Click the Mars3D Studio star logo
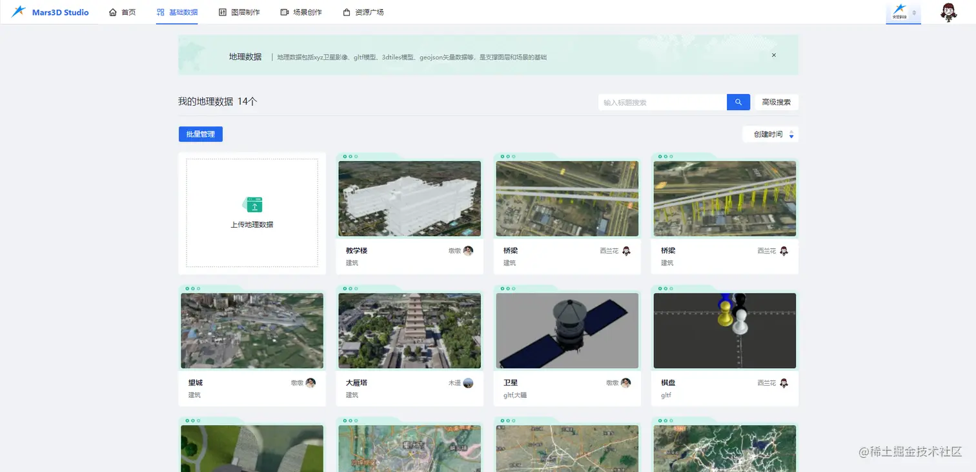Image resolution: width=976 pixels, height=472 pixels. [x=19, y=12]
